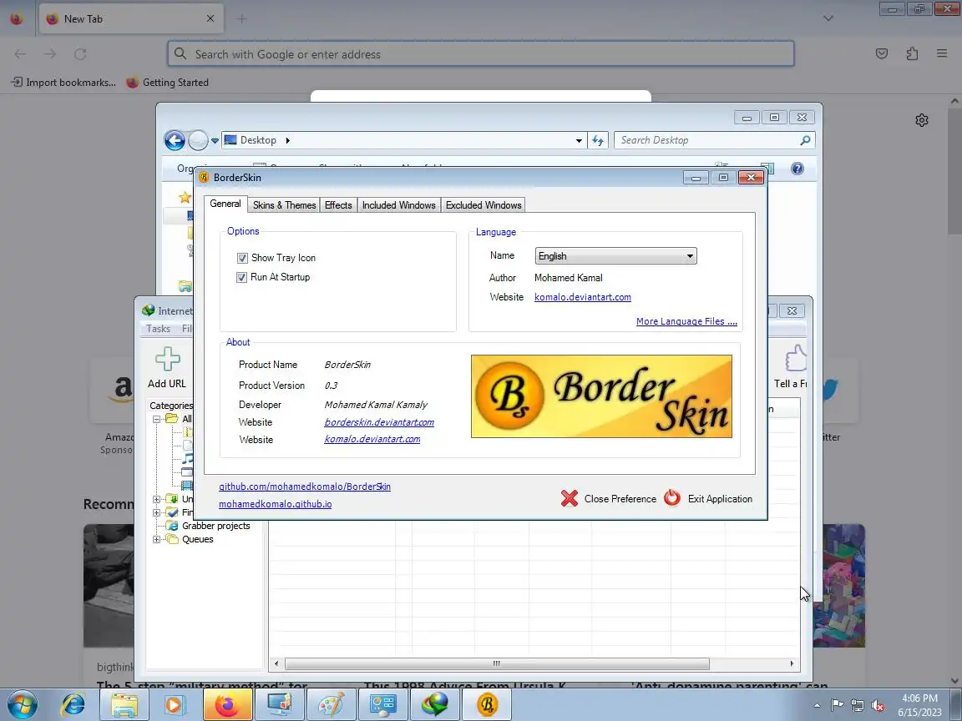Switch to the Skins & Themes tab
962x721 pixels.
284,204
